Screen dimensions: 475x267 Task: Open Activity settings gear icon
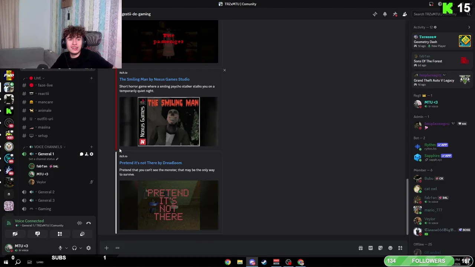pyautogui.click(x=435, y=27)
